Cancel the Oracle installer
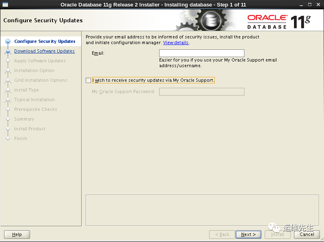The image size is (324, 242). (x=307, y=234)
